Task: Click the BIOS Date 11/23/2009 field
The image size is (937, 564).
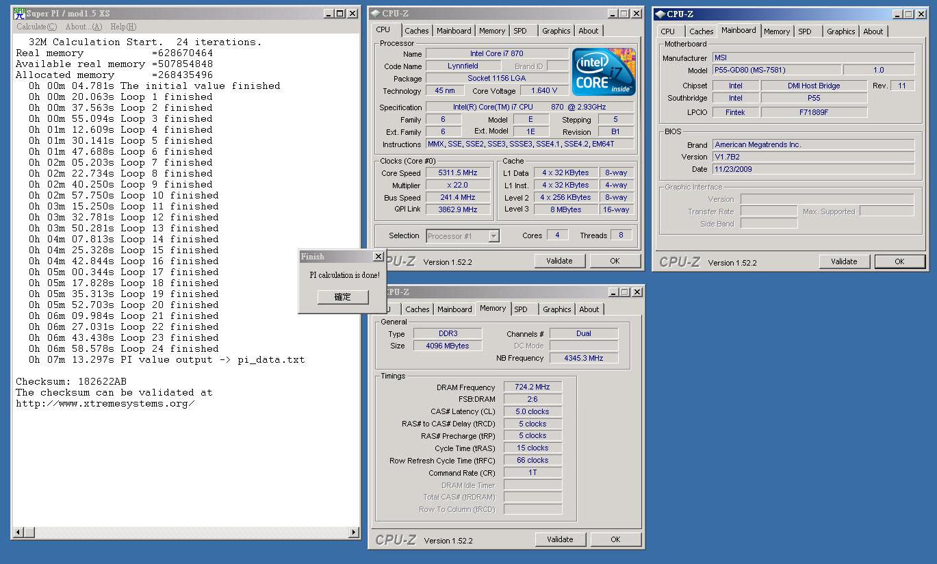Action: click(x=813, y=169)
